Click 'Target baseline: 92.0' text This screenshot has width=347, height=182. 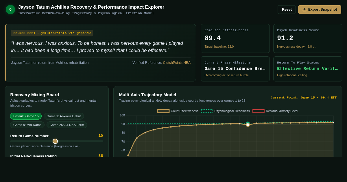219,47
